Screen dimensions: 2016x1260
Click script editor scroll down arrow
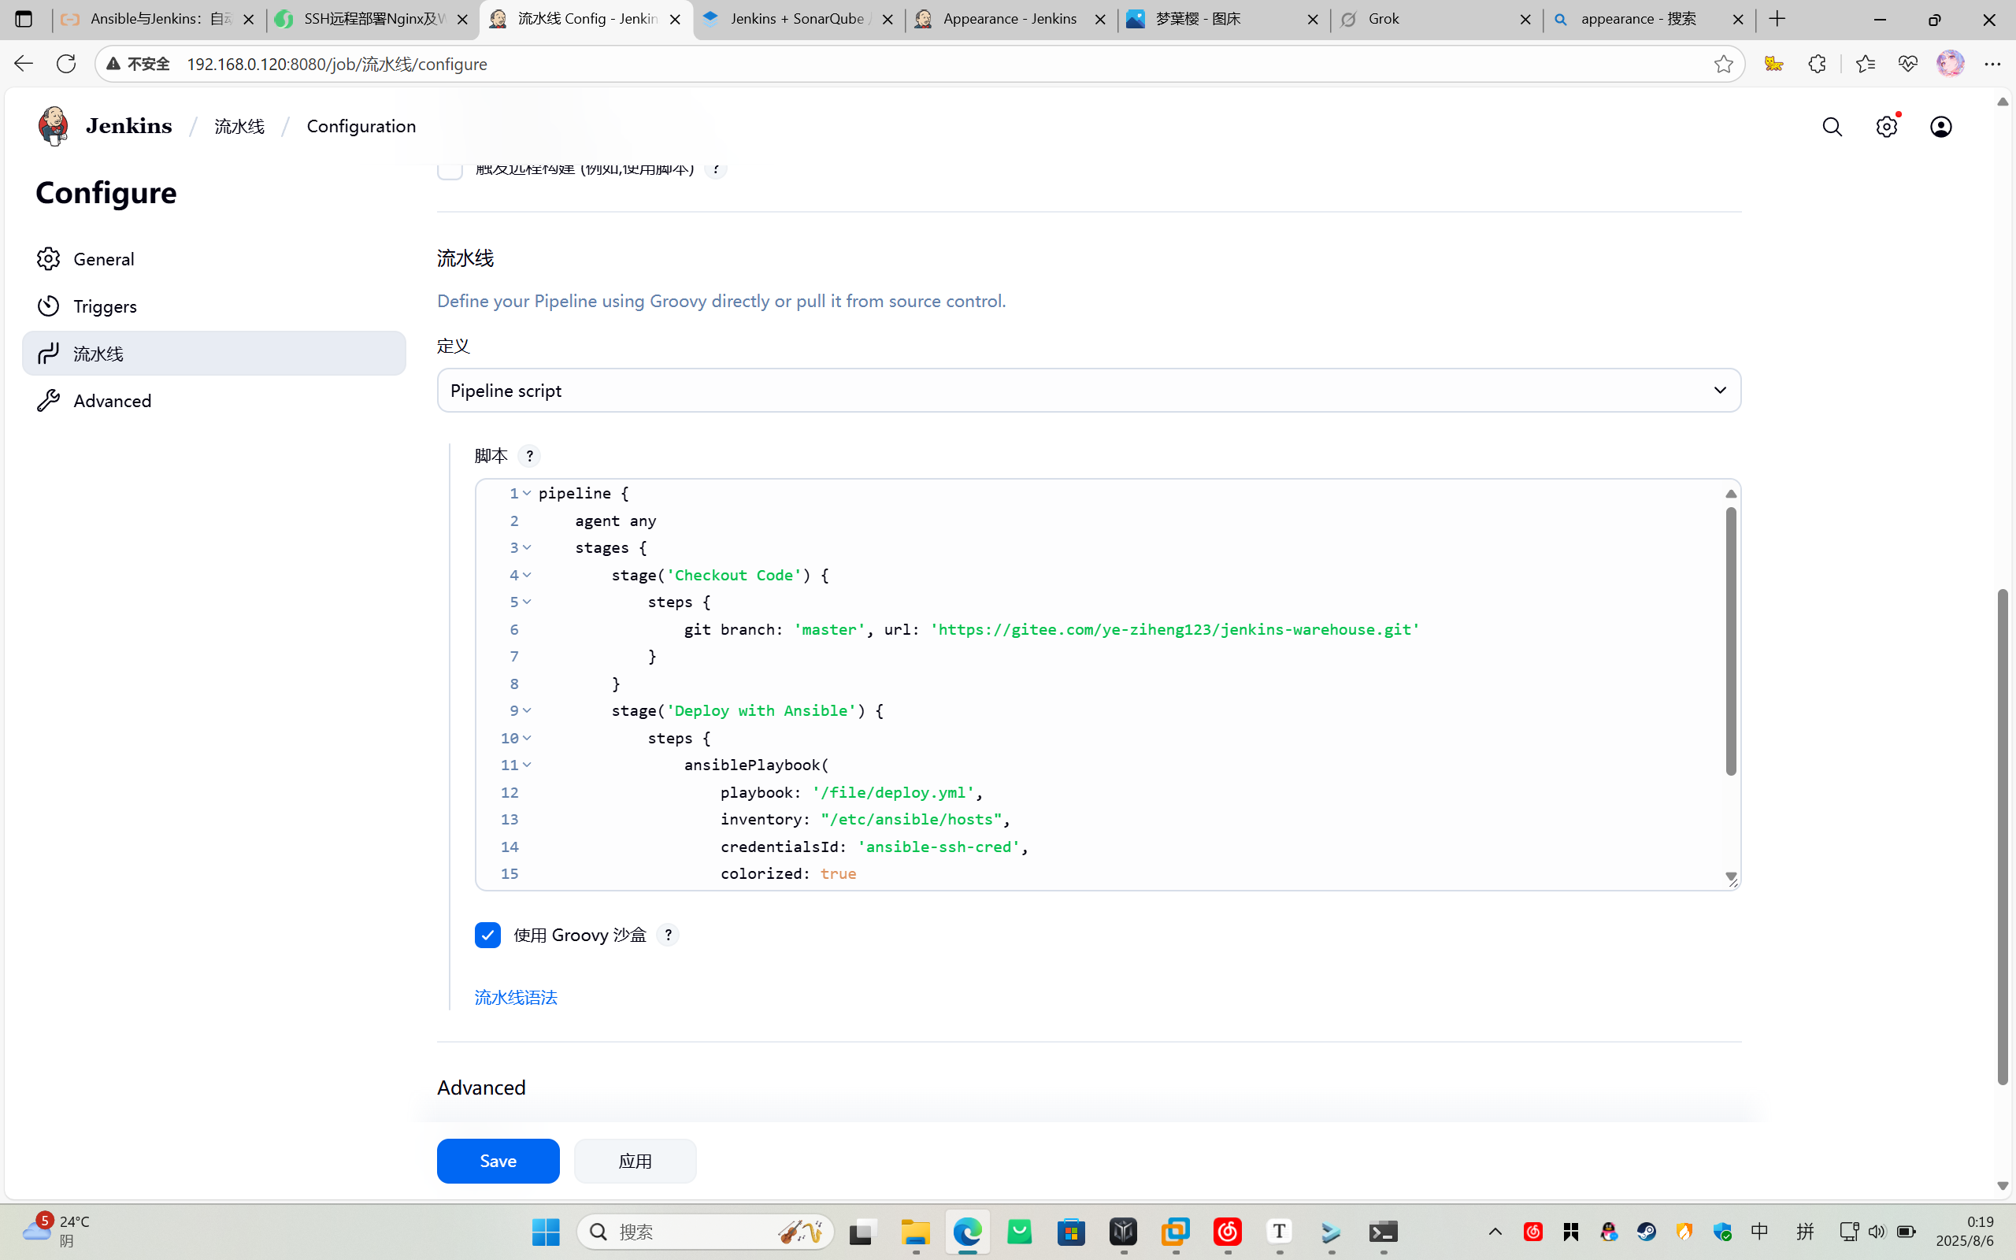pyautogui.click(x=1730, y=876)
